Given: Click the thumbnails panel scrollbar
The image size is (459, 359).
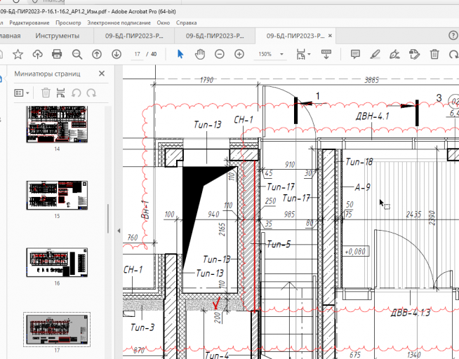Looking at the screenshot, I should click(108, 218).
